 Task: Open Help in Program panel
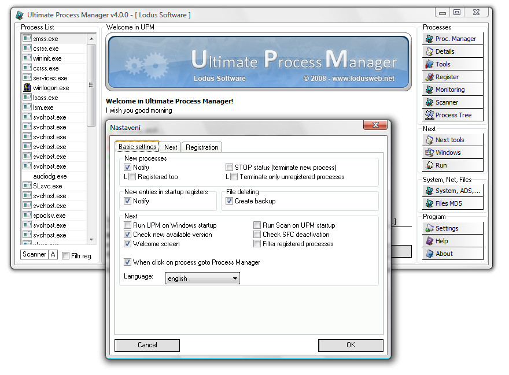click(x=452, y=241)
